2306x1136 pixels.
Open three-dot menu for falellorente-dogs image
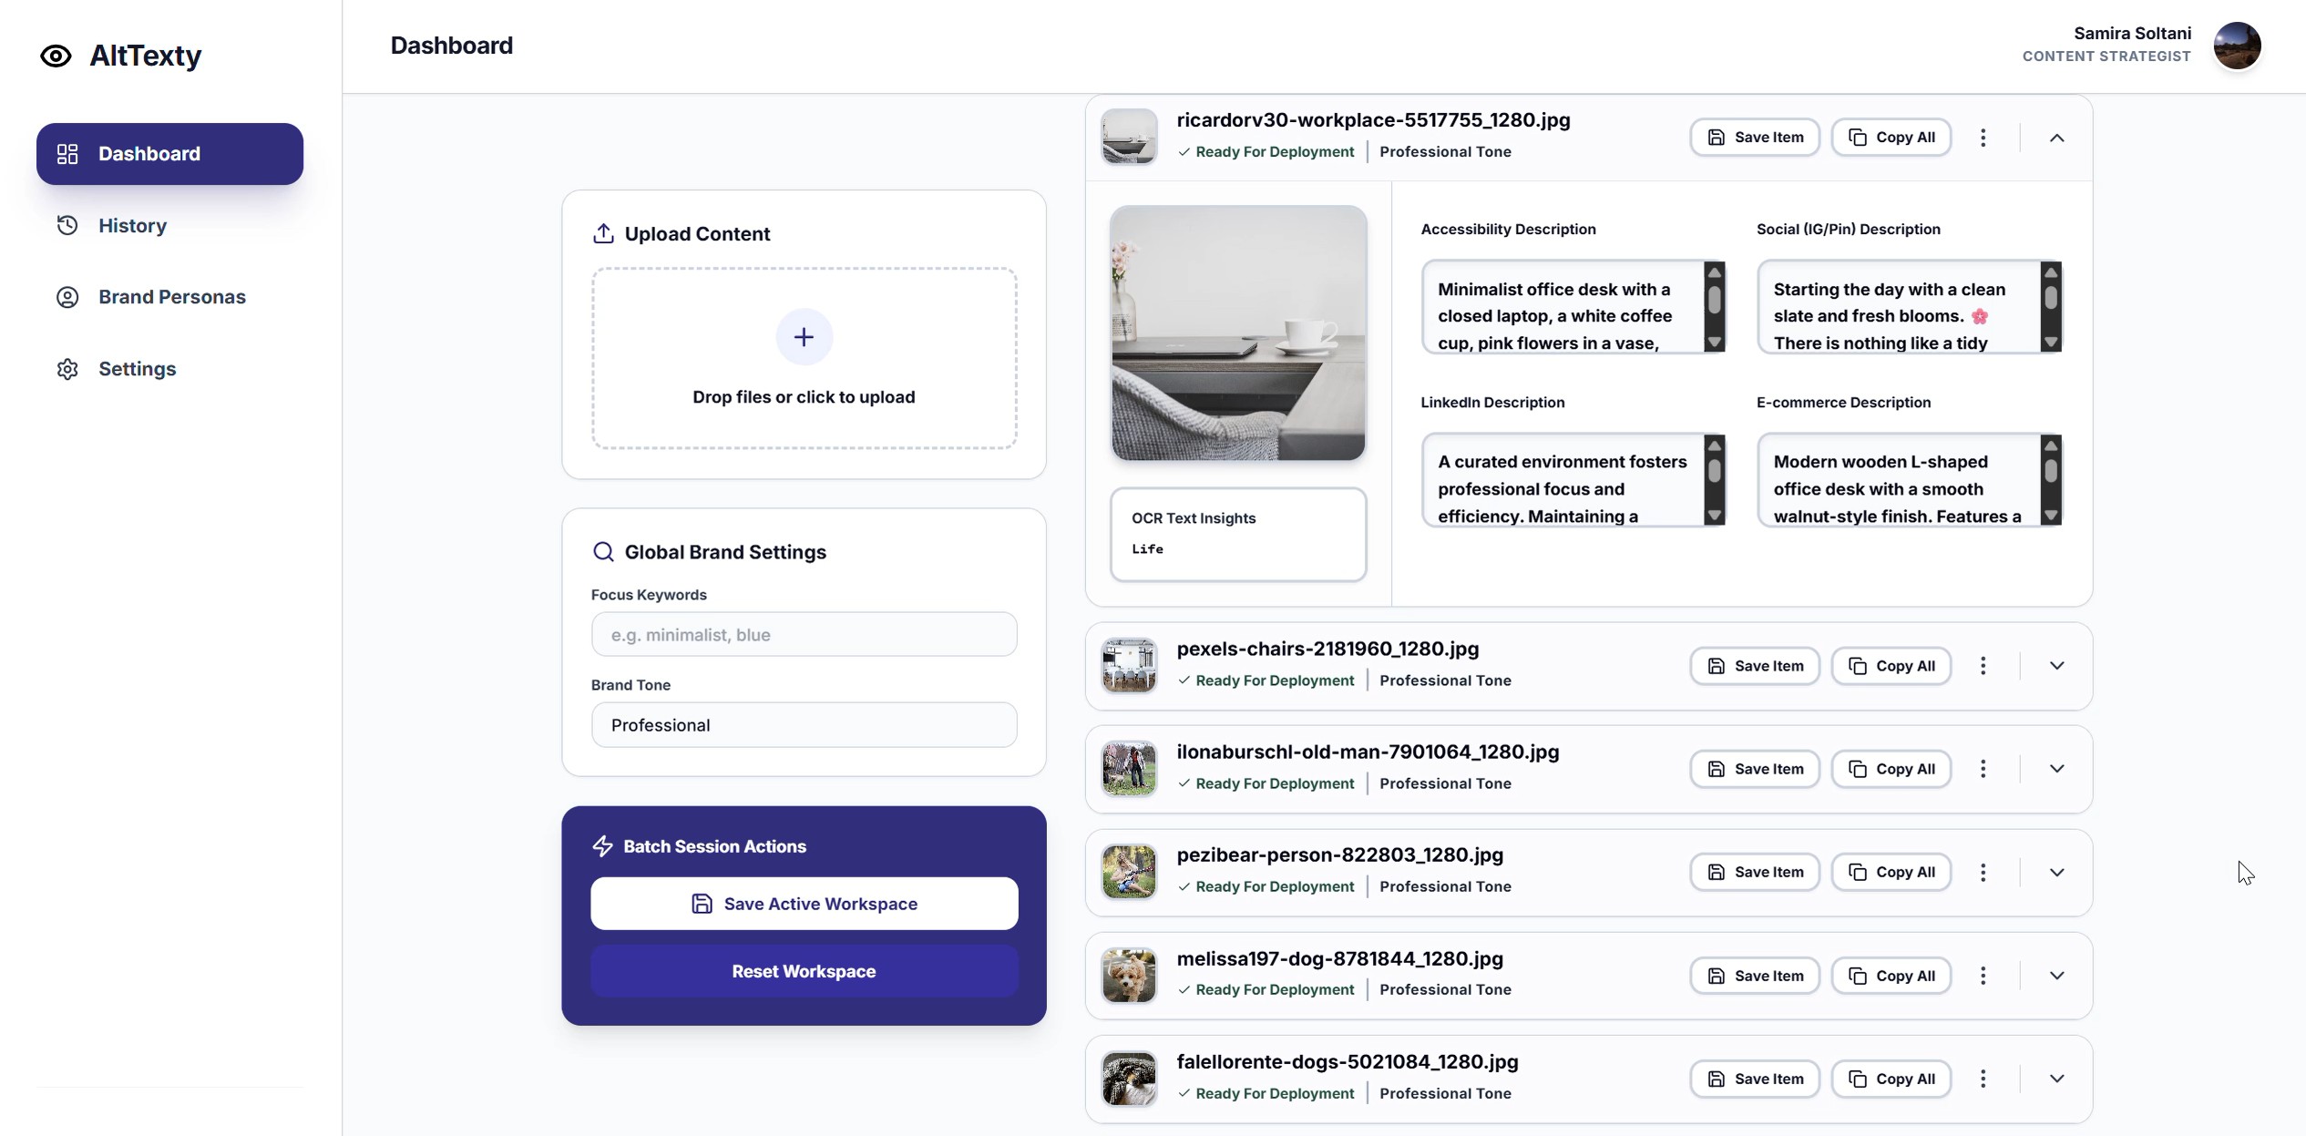1983,1079
